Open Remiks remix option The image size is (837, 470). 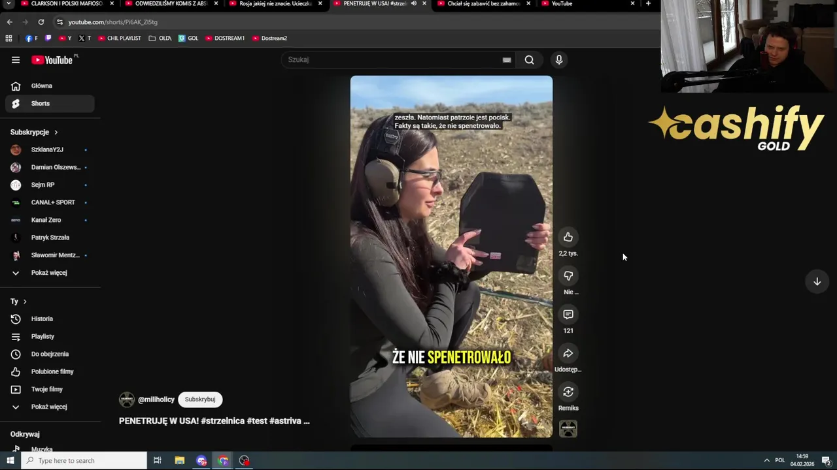pyautogui.click(x=568, y=392)
